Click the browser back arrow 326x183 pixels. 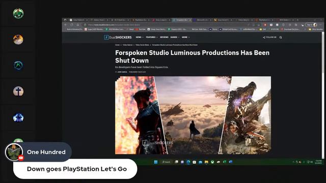point(66,25)
